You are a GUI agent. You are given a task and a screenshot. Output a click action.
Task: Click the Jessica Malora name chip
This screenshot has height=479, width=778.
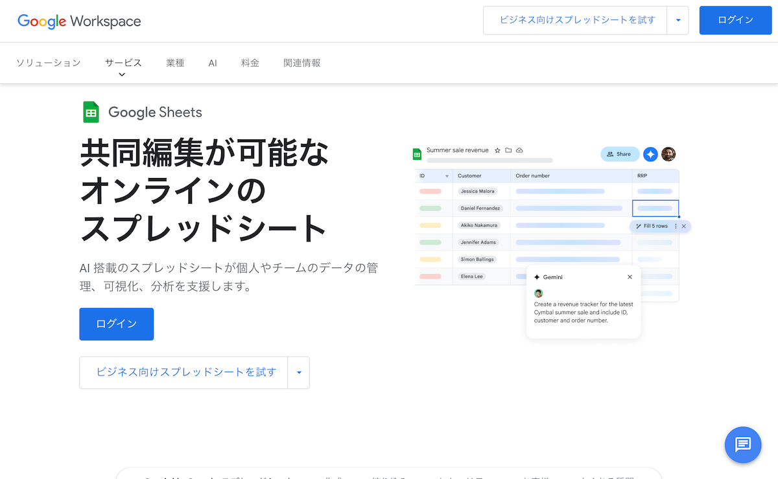click(x=477, y=191)
